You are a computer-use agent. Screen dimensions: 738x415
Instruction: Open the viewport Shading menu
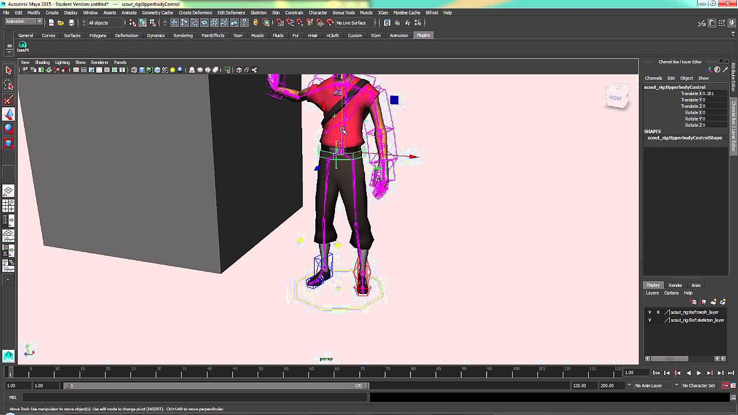42,62
